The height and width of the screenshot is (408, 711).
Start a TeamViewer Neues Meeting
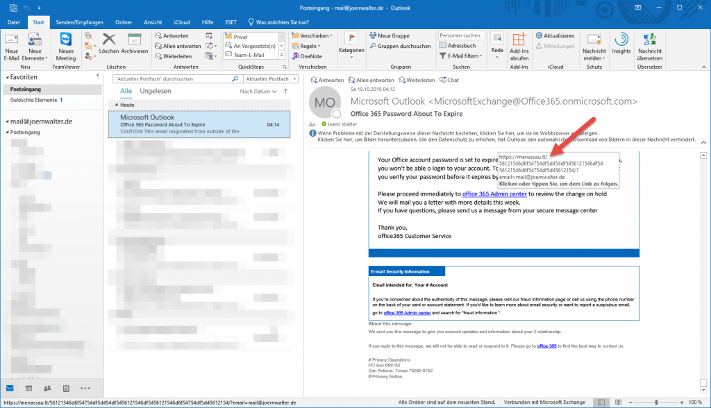(66, 40)
